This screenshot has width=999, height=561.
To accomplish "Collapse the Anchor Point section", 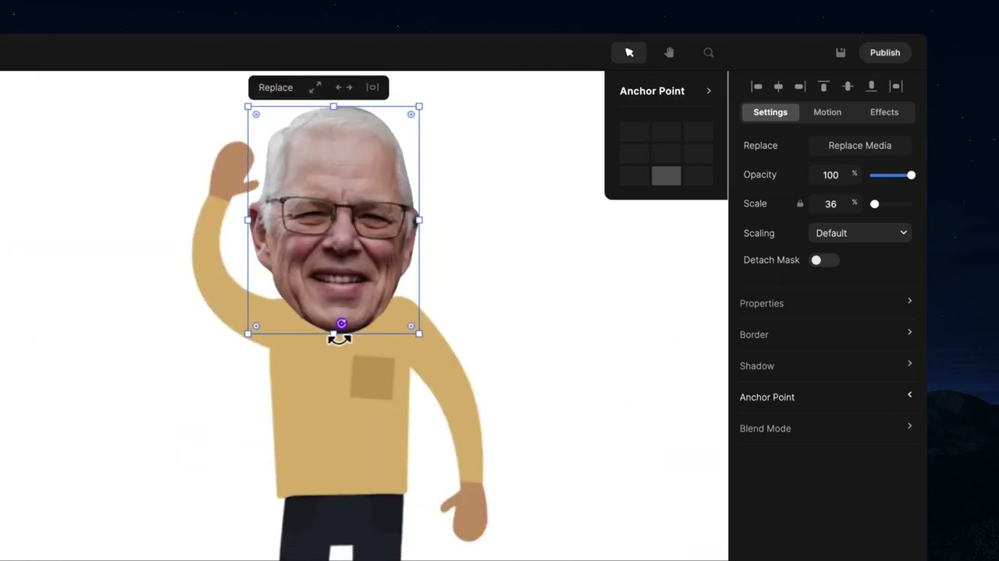I will tap(826, 397).
